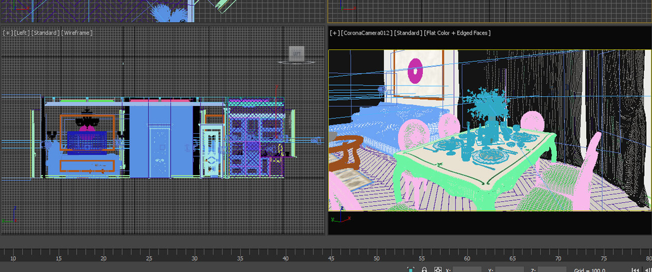Open the [Wireframe] shading menu
The width and height of the screenshot is (652, 272).
77,33
